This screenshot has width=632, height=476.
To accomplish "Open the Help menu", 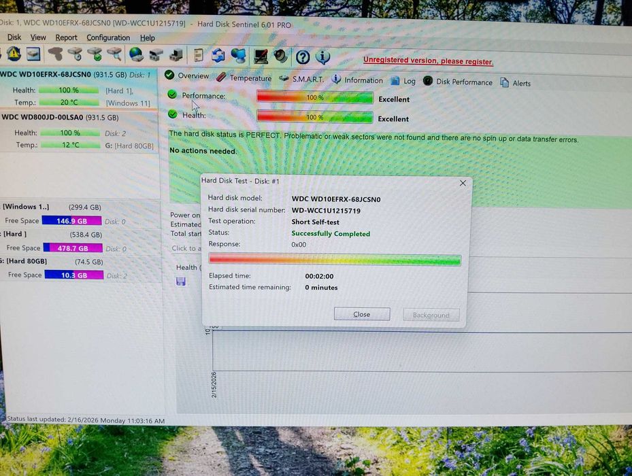I will tap(148, 38).
